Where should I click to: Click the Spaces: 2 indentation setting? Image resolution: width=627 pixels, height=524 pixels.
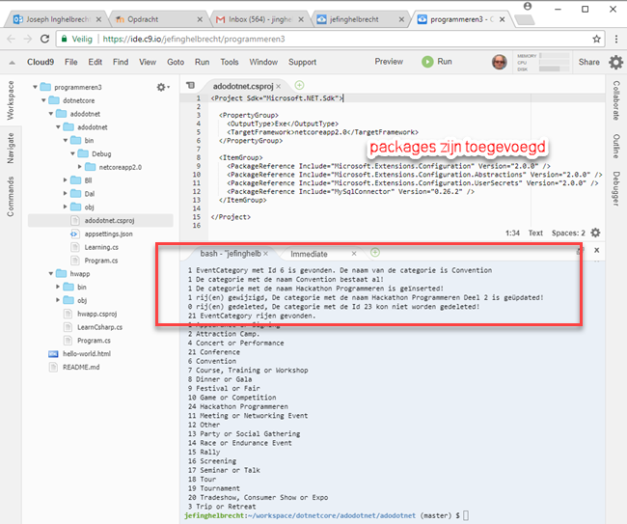568,233
